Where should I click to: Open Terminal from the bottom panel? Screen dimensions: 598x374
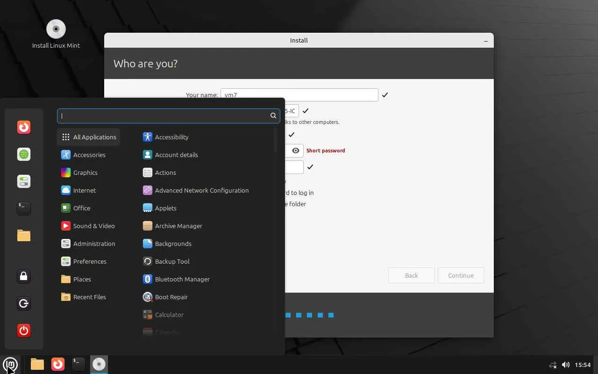click(x=78, y=364)
